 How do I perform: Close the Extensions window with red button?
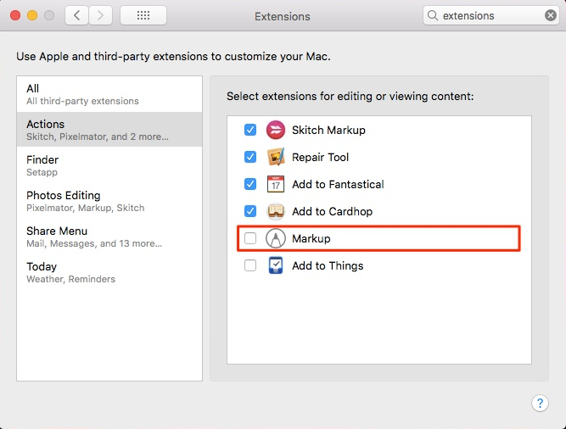pyautogui.click(x=15, y=15)
